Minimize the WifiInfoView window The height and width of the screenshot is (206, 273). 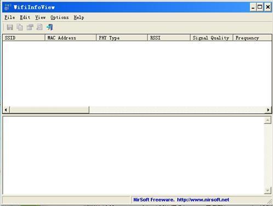click(x=253, y=7)
